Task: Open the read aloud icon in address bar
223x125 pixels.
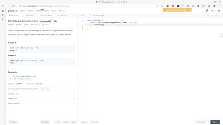Action: point(157,6)
